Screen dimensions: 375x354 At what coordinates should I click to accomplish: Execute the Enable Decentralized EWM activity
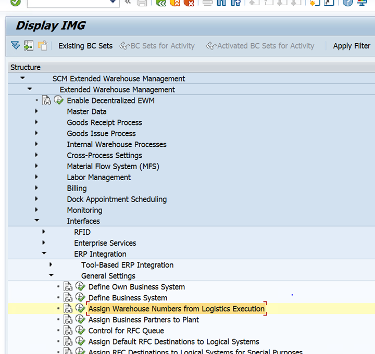pyautogui.click(x=59, y=100)
